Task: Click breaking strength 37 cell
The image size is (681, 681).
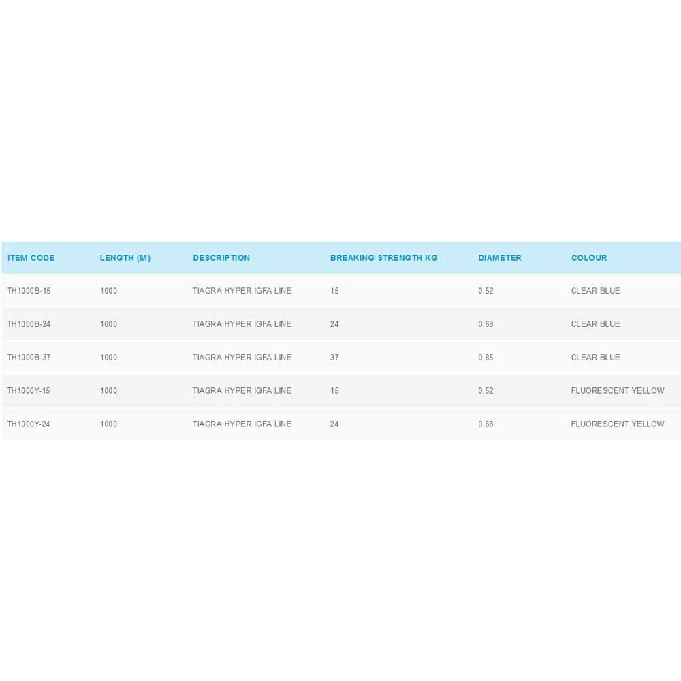Action: (334, 358)
